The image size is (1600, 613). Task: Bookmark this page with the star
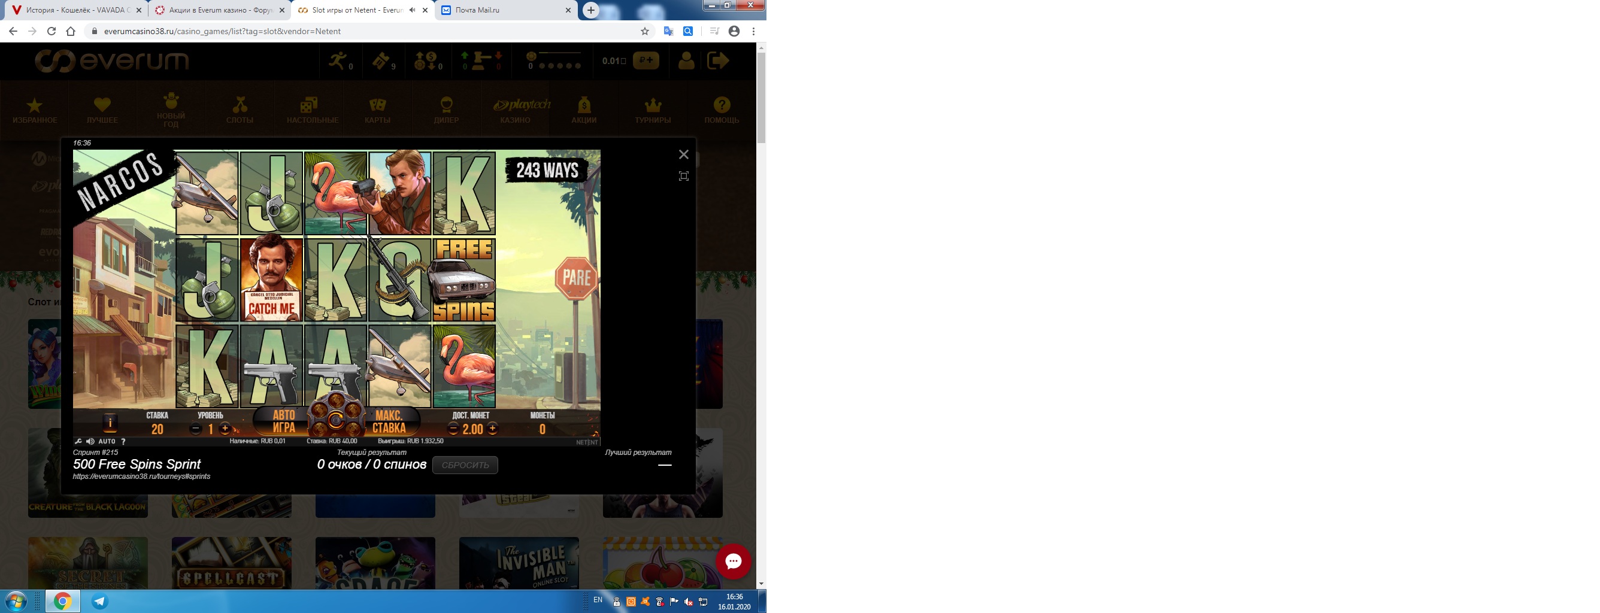pos(645,31)
